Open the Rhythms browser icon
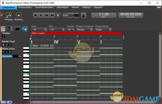Screen dimensions: 162x104 click(19, 15)
